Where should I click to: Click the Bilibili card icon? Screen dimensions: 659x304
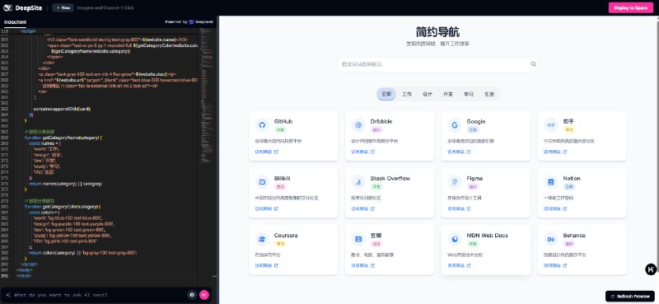pyautogui.click(x=262, y=182)
